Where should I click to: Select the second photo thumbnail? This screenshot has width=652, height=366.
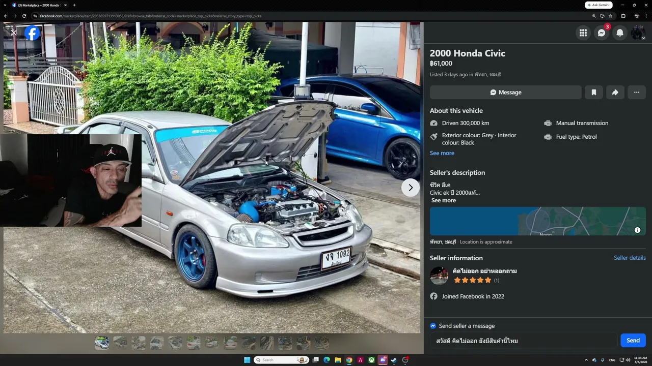[x=120, y=343]
